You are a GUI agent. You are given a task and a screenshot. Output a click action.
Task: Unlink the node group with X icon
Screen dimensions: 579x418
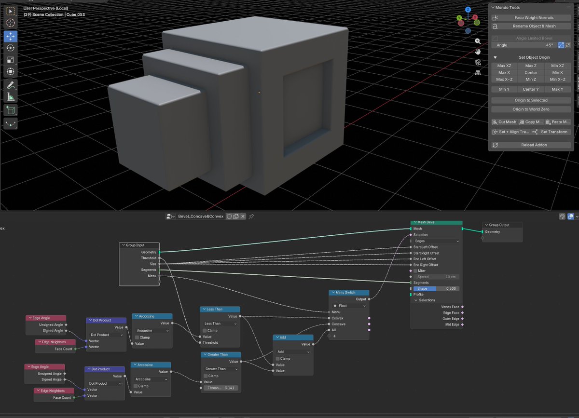tap(243, 216)
